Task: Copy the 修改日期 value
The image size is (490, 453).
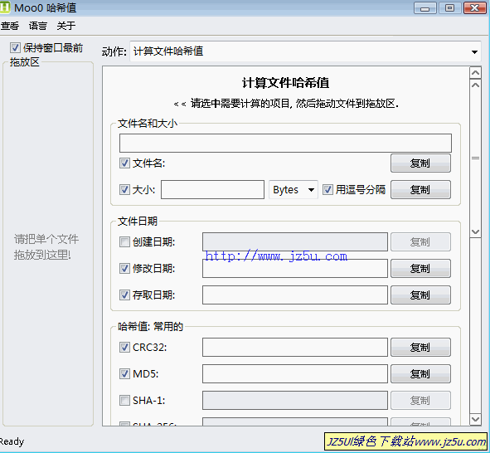Action: click(x=420, y=268)
